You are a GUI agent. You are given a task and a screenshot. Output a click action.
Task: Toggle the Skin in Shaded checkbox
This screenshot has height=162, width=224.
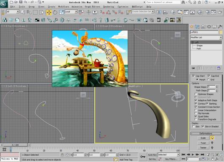tap(203, 127)
